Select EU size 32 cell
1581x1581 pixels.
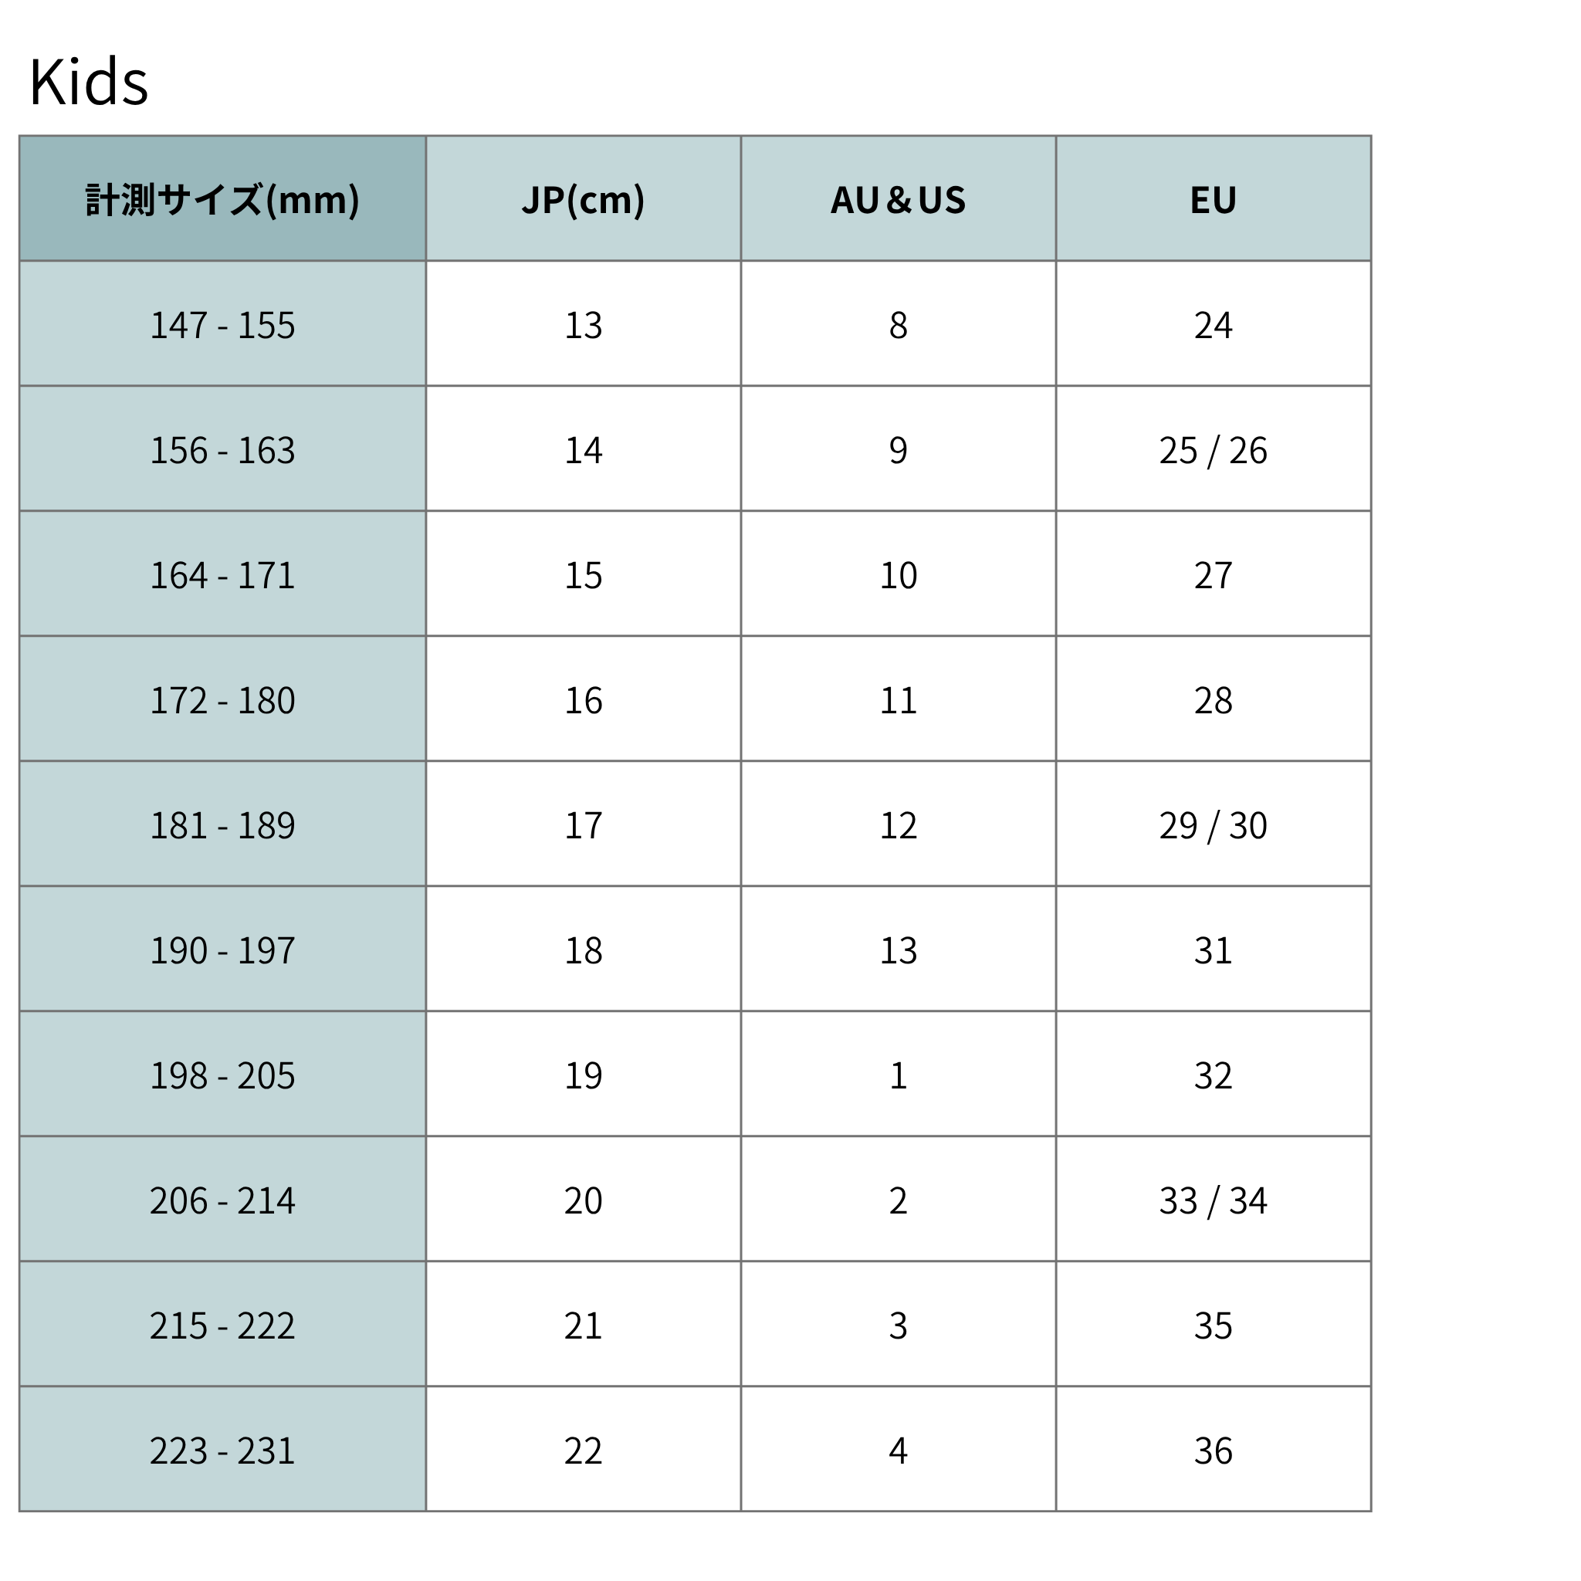tap(1214, 1075)
